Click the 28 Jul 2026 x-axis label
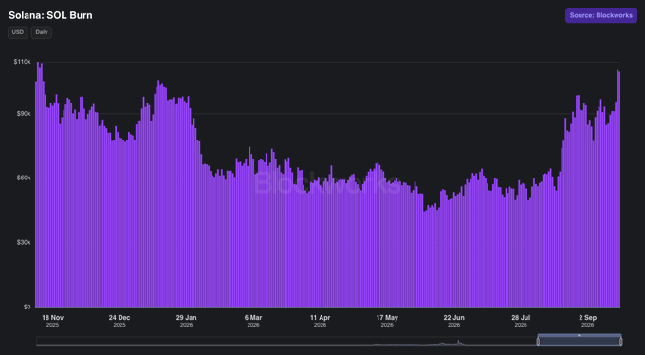645x355 pixels. coord(521,321)
